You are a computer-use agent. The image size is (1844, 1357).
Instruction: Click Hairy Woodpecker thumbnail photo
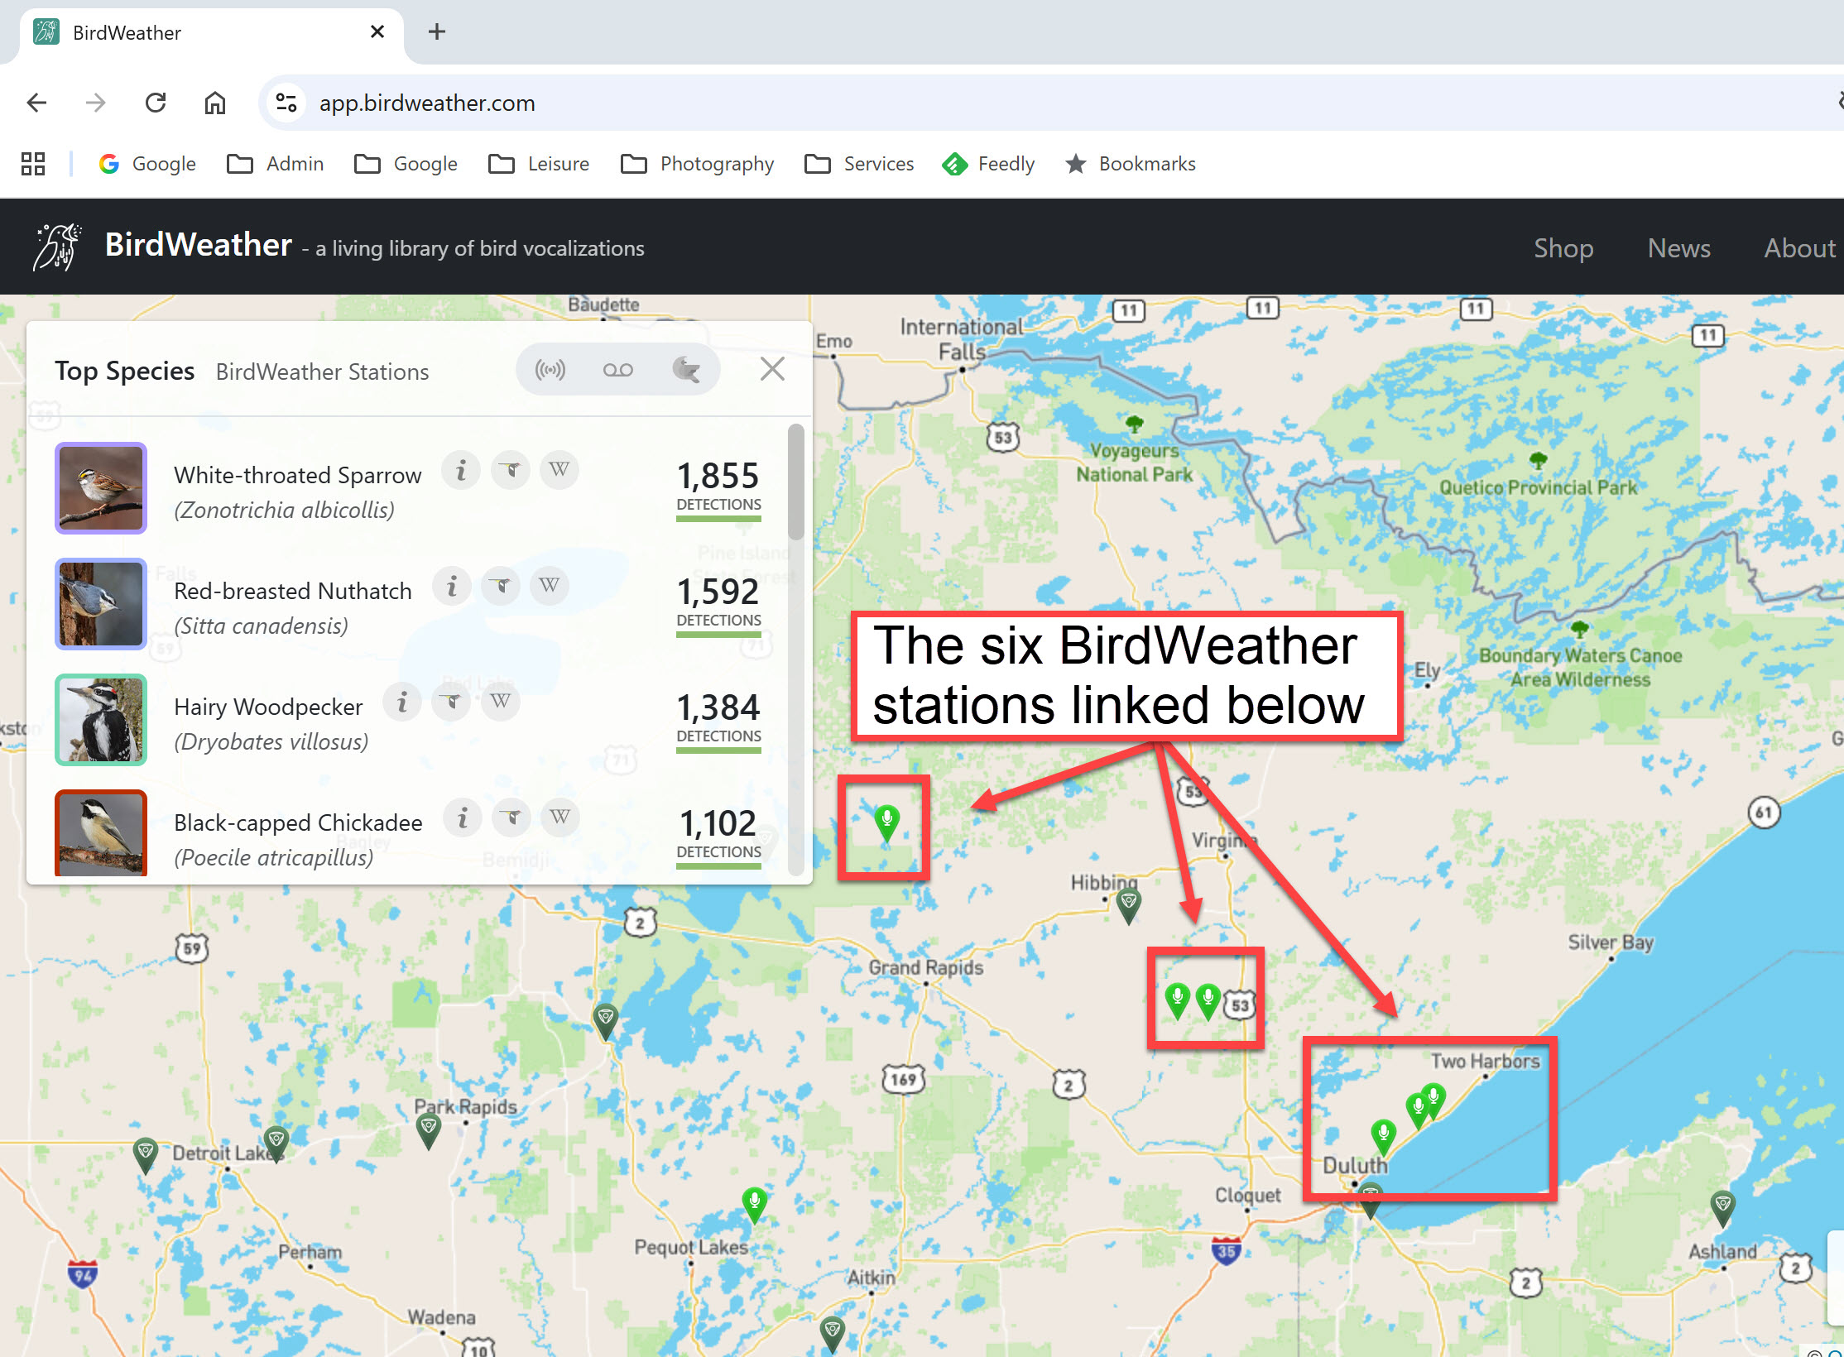pyautogui.click(x=101, y=719)
